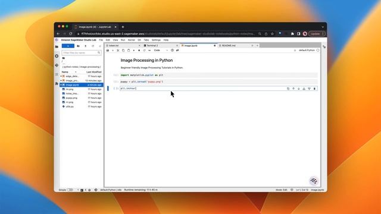Open the Extension Manager puzzle sidebar icon

(57, 84)
